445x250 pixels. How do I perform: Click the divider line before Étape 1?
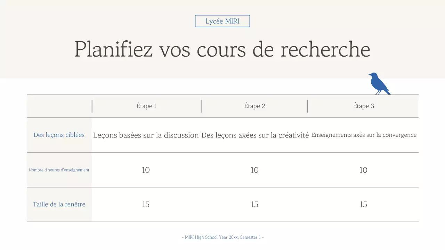(x=92, y=106)
